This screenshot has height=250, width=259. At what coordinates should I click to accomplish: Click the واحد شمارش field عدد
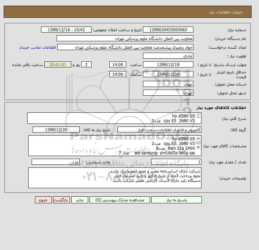tap(55, 162)
